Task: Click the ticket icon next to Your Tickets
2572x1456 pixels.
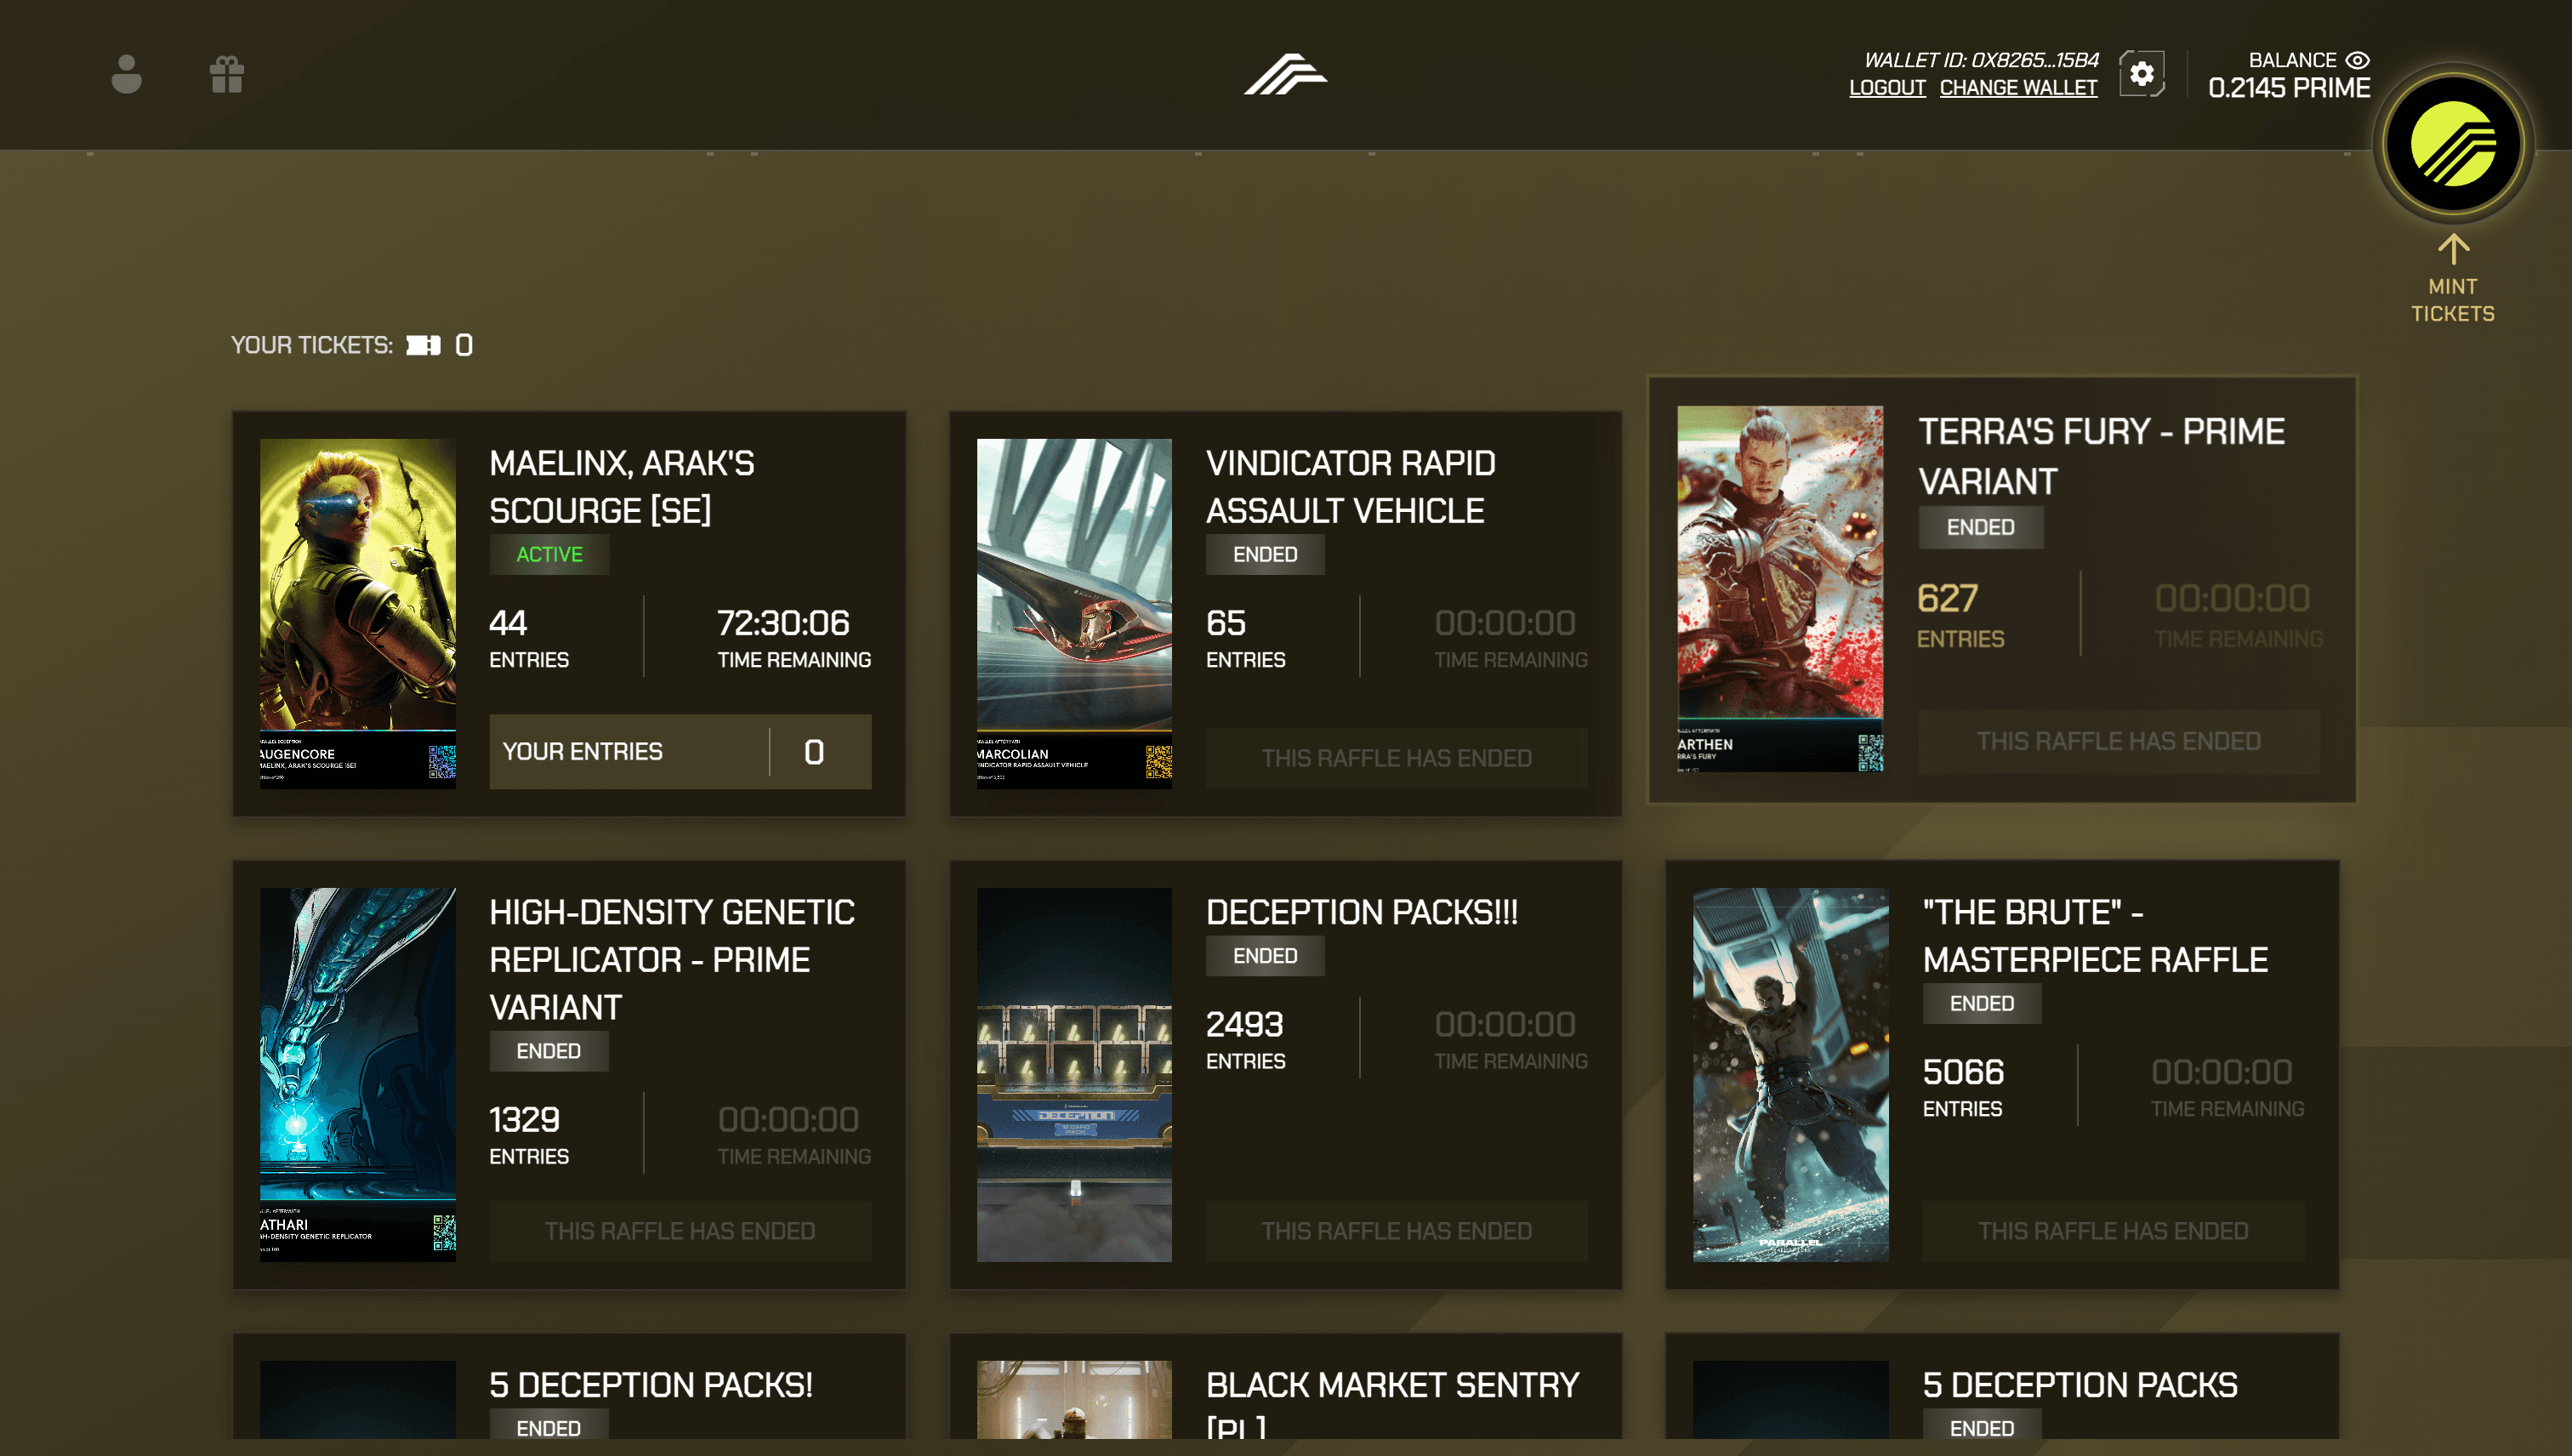Action: (x=423, y=345)
